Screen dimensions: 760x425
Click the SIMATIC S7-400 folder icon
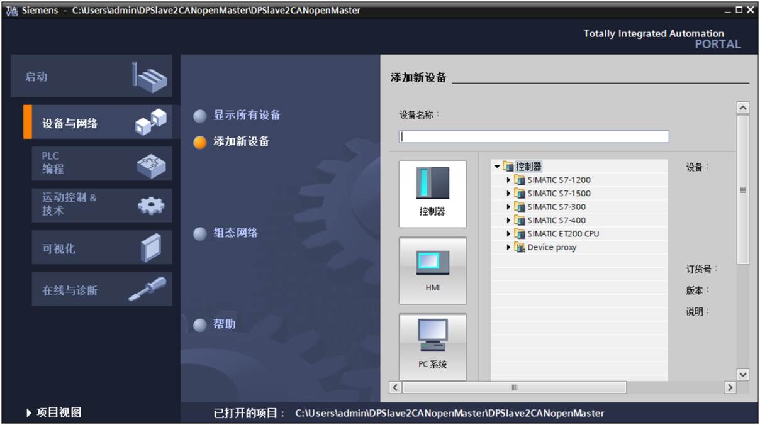point(520,220)
